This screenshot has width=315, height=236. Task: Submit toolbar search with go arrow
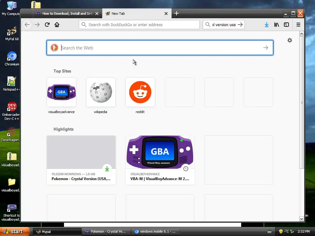point(240,25)
